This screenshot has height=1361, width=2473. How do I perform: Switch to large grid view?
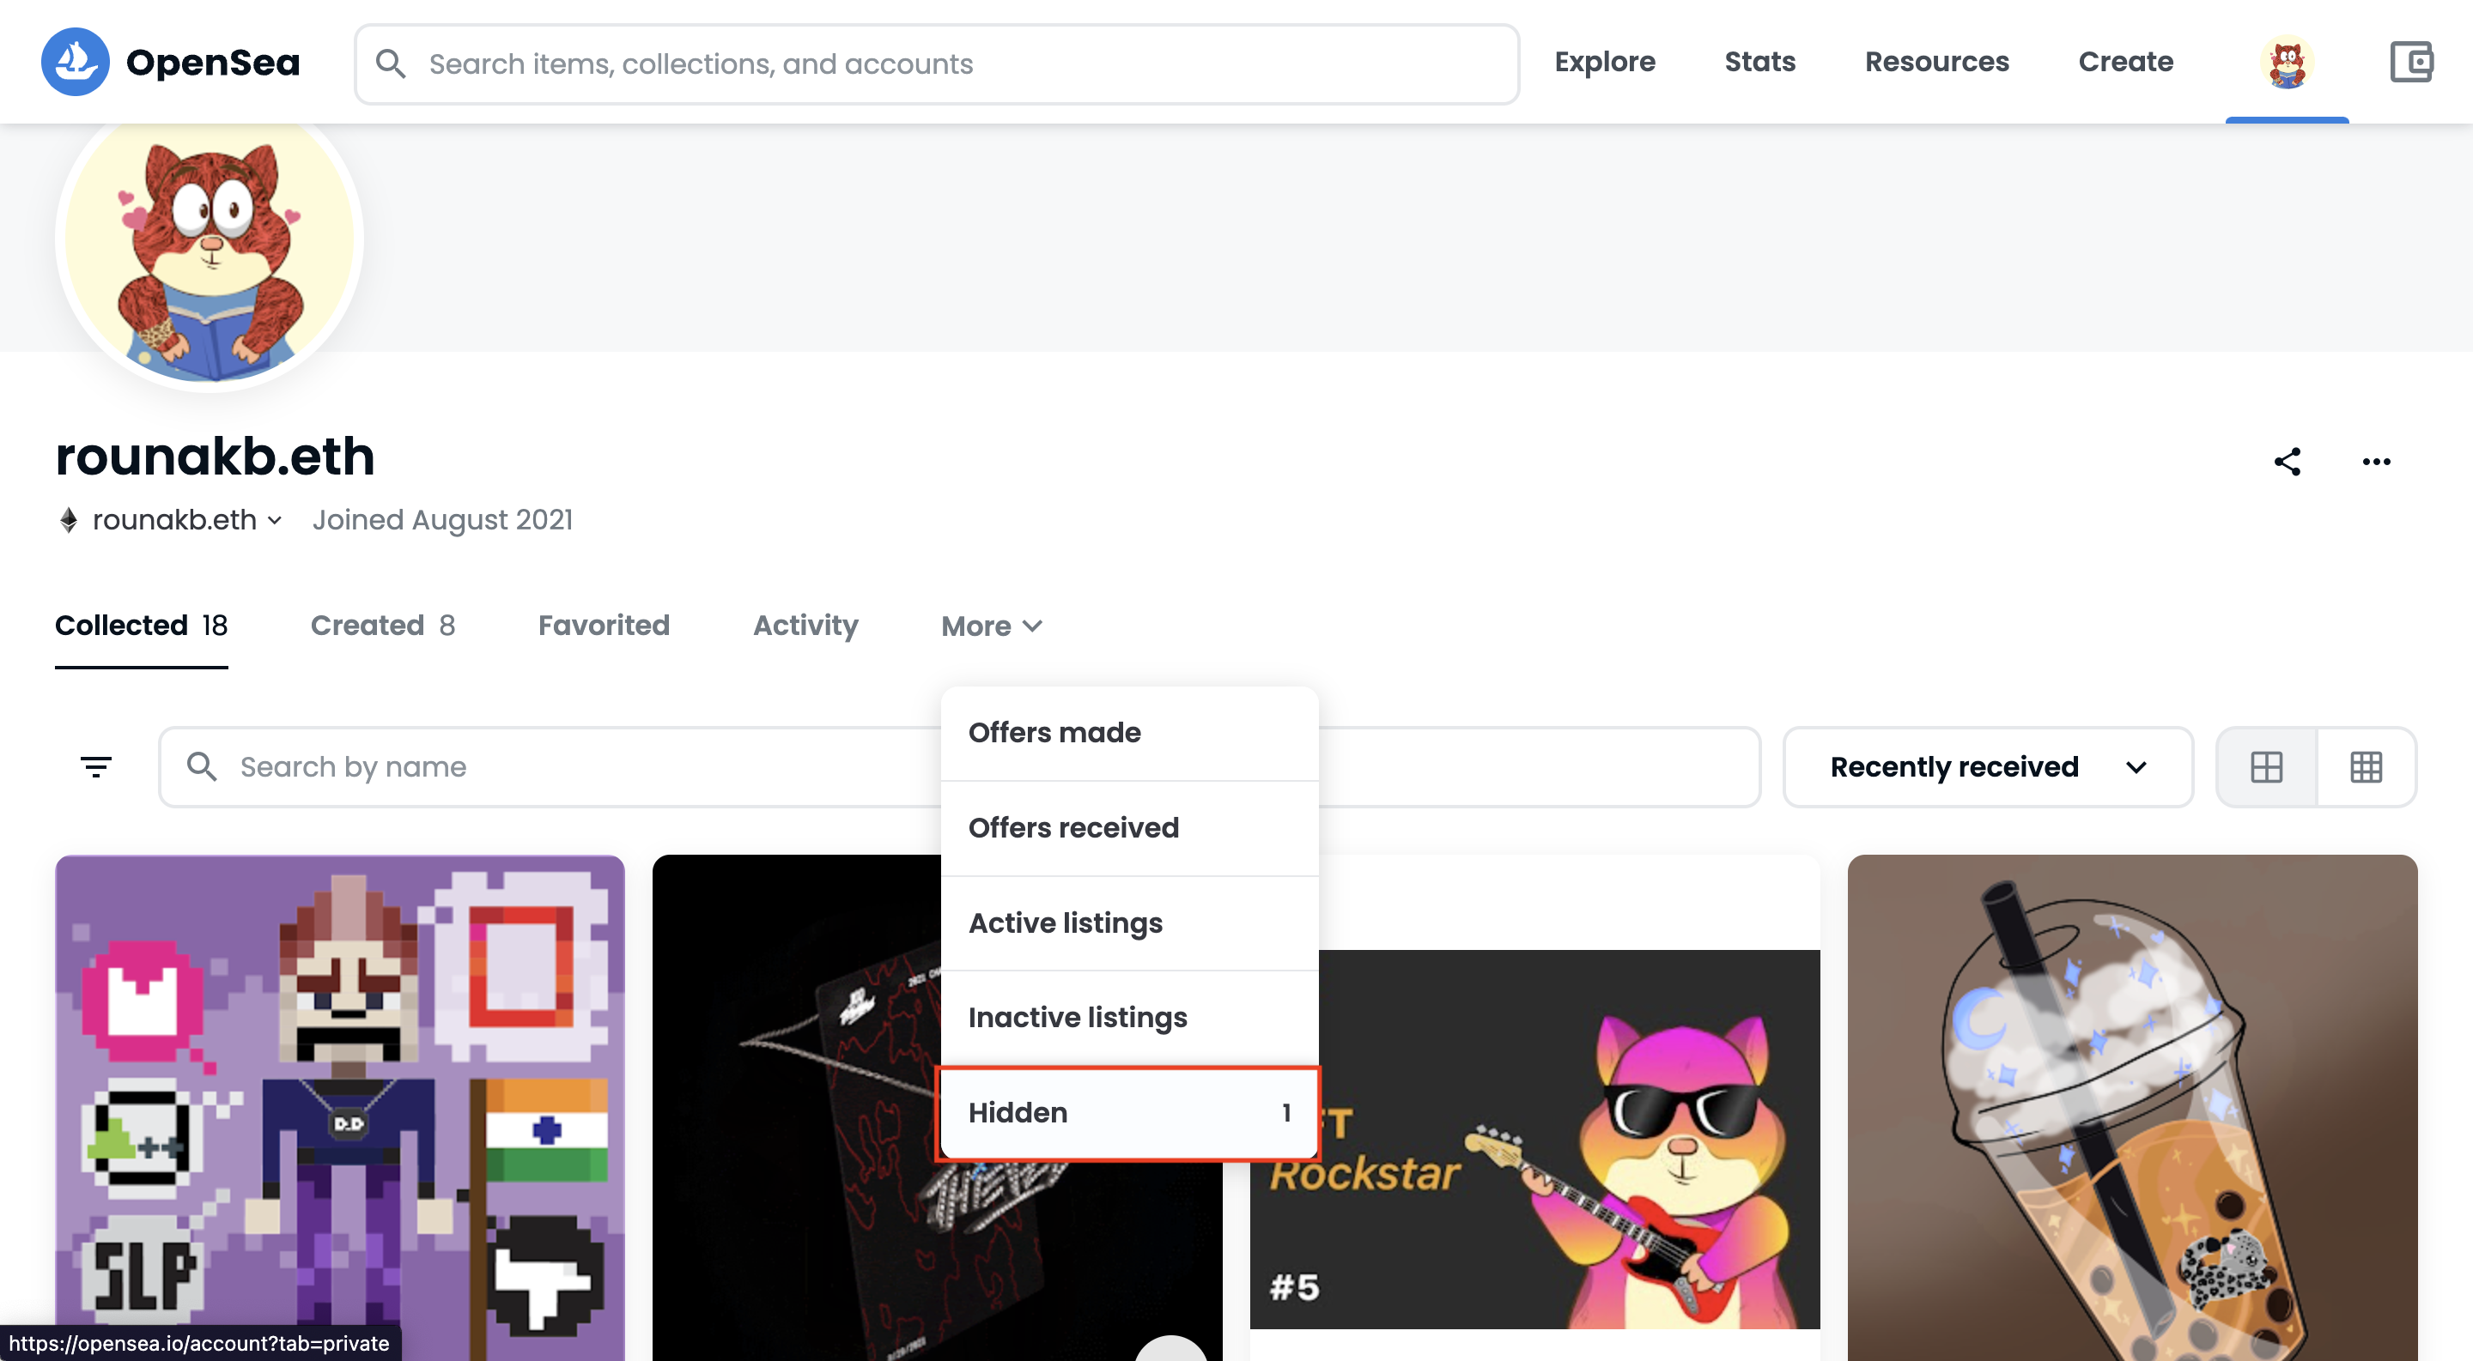pyautogui.click(x=2267, y=766)
